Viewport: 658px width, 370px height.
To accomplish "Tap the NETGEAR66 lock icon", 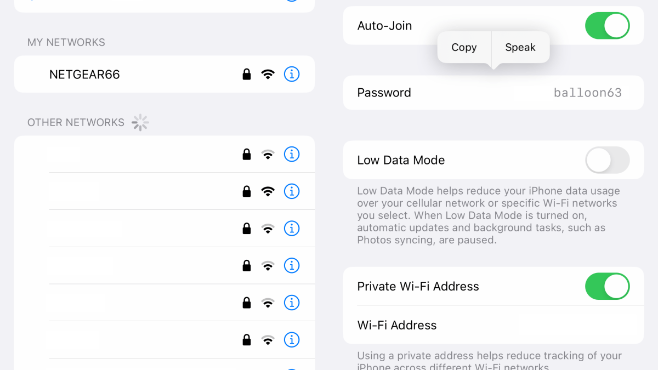I will (x=247, y=74).
